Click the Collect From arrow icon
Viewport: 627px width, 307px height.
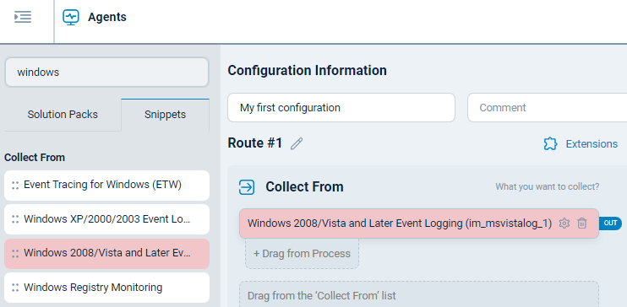(x=247, y=187)
